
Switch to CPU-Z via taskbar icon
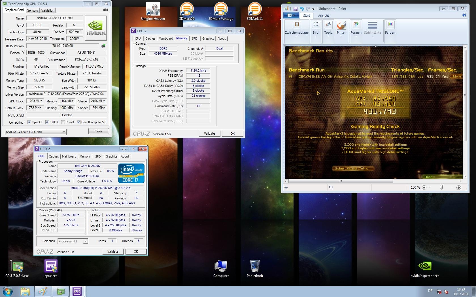tap(77, 291)
